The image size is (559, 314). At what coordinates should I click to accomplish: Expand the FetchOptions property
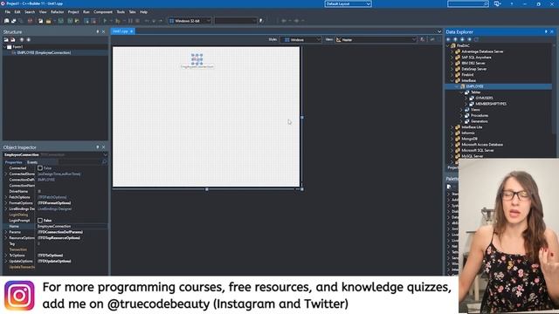tap(6, 197)
